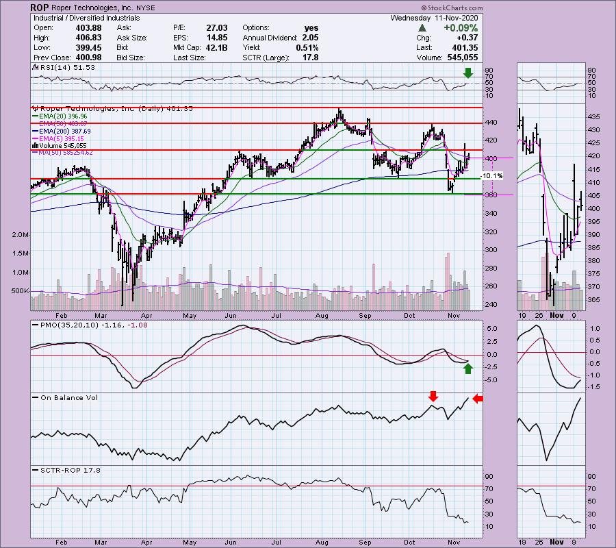Click the SCTR (Large) label in header
The height and width of the screenshot is (548, 616).
[266, 58]
